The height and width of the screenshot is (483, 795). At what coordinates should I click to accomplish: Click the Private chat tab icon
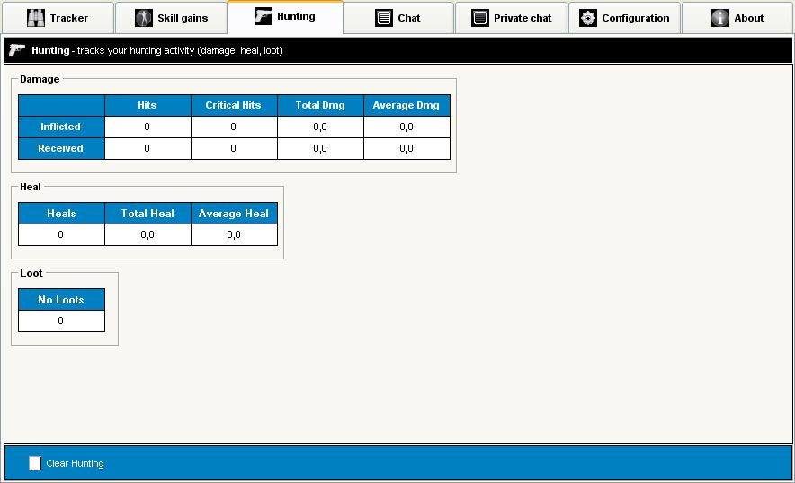point(480,18)
